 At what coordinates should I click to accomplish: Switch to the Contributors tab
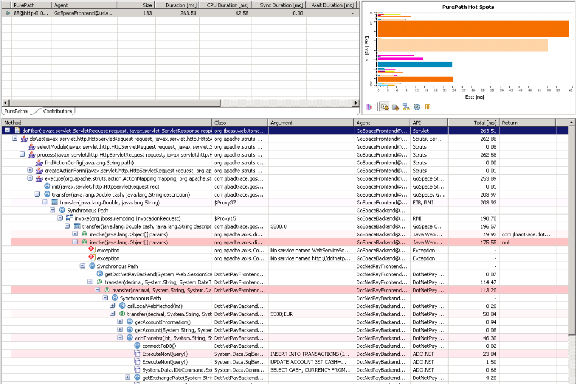[x=57, y=111]
